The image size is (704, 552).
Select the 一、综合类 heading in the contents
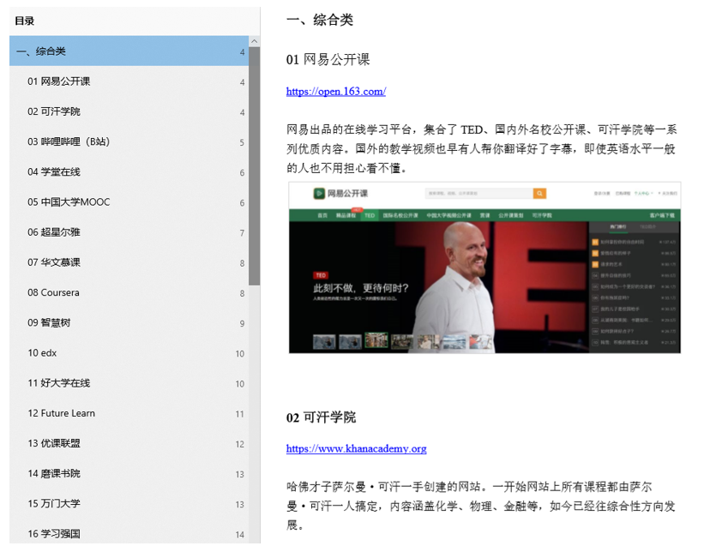[129, 51]
